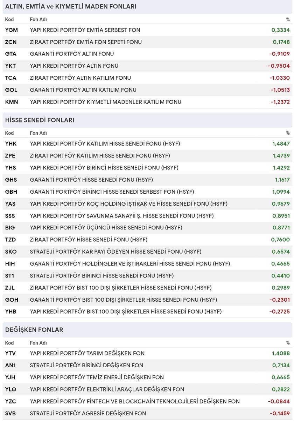Image resolution: width=294 pixels, height=421 pixels.
Task: Open the TEMİZ ENERJİ DEĞİŞKEN FON name
Action: pos(97,377)
